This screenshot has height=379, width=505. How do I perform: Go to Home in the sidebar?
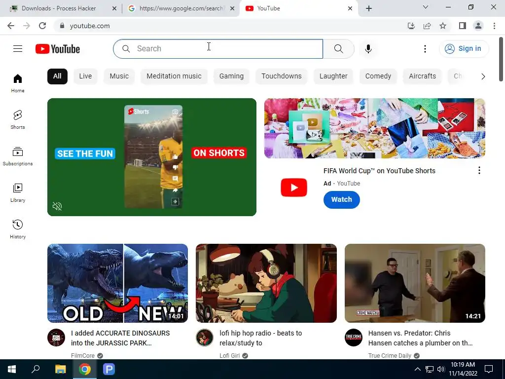pyautogui.click(x=18, y=83)
